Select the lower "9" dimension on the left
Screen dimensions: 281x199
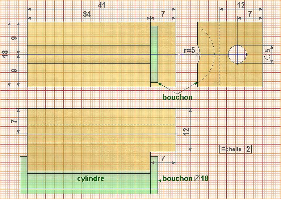14,70
